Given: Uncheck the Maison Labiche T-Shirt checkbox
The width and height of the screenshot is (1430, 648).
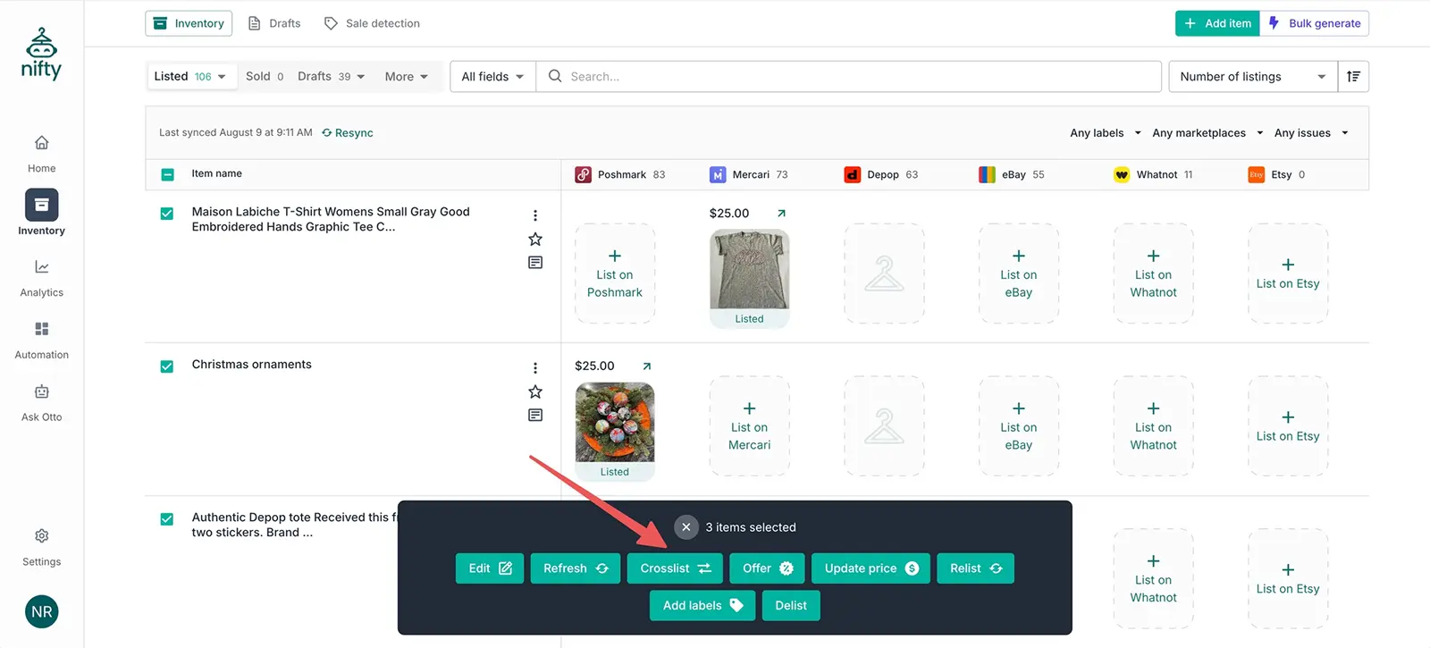Looking at the screenshot, I should [x=166, y=214].
